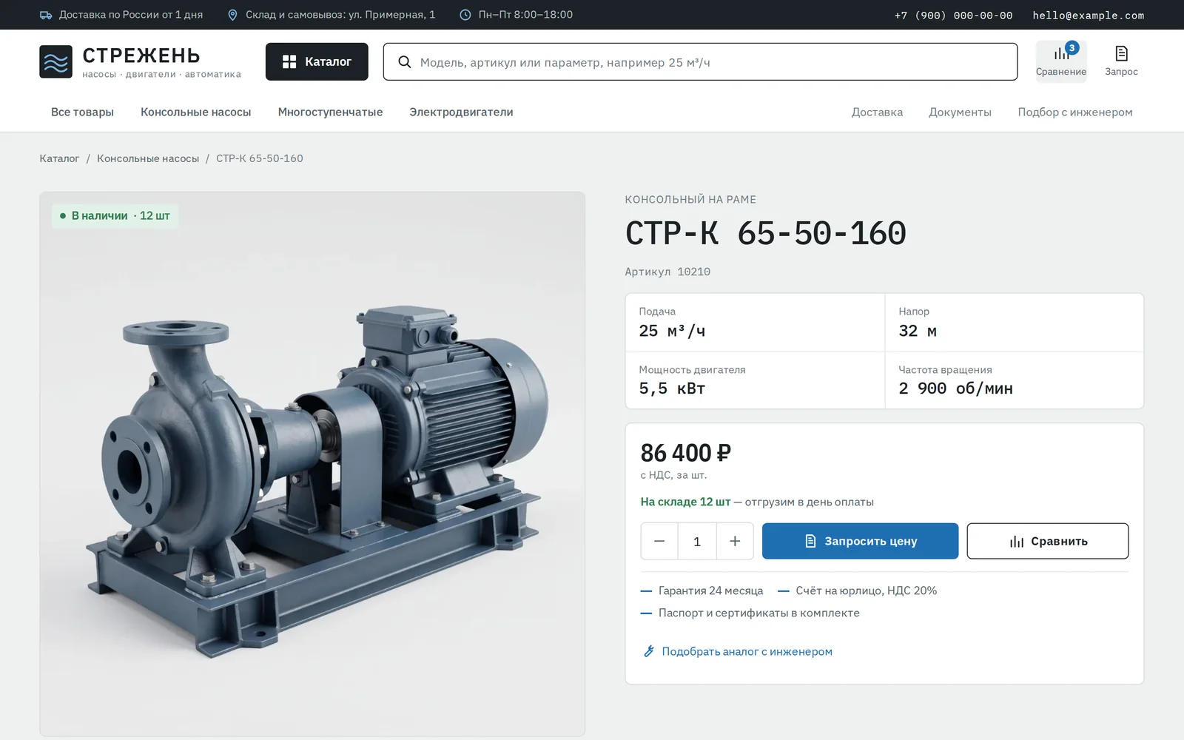Click the Частота вращения 2 900 об/мин cell
Screen dimensions: 1184x740
(1015, 380)
